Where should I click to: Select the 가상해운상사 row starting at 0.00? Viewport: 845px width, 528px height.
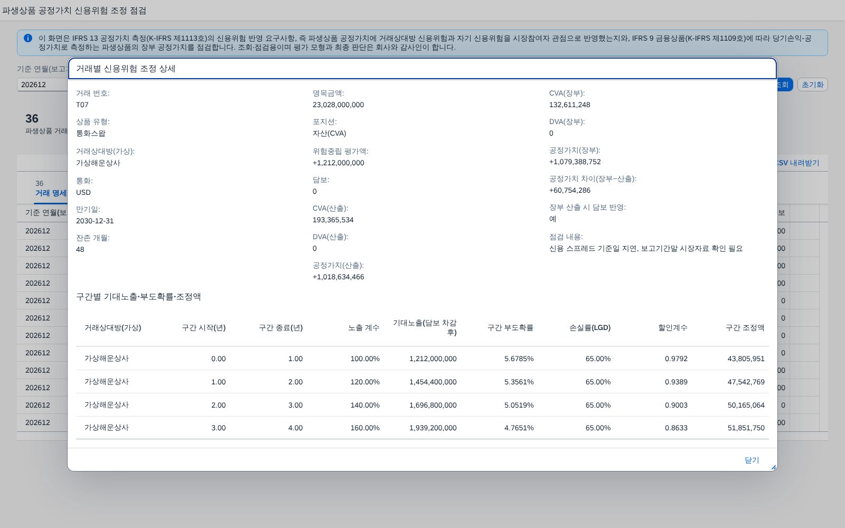coord(422,359)
